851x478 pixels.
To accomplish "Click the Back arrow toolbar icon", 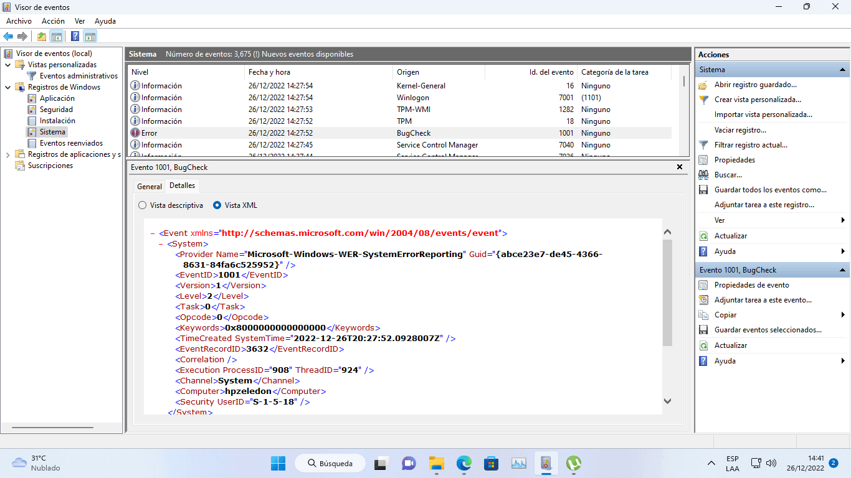I will 8,36.
